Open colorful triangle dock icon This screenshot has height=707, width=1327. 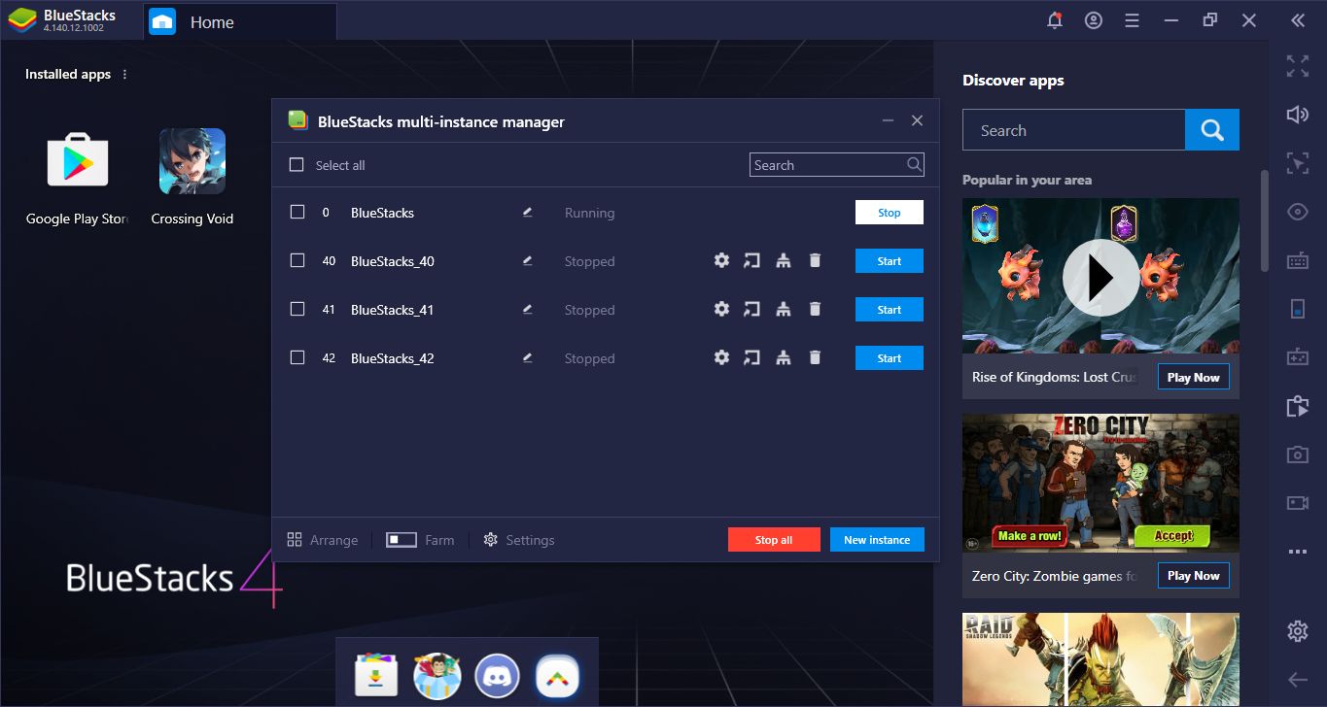tap(558, 676)
